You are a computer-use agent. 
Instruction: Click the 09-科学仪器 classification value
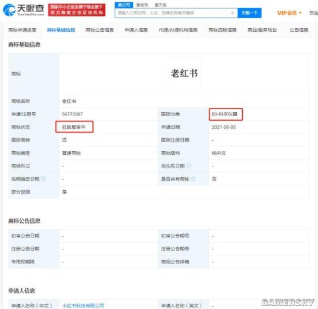coord(224,114)
